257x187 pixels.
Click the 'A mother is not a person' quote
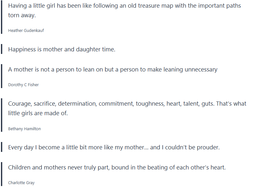112,70
